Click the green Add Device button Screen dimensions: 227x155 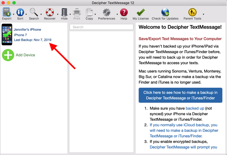[8, 55]
